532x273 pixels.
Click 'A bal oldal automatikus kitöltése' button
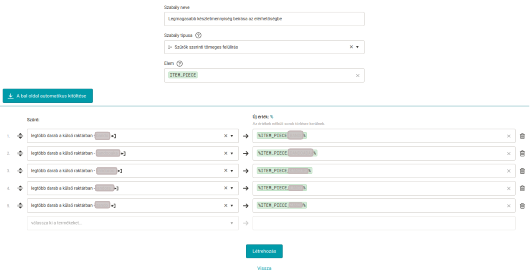(x=48, y=96)
